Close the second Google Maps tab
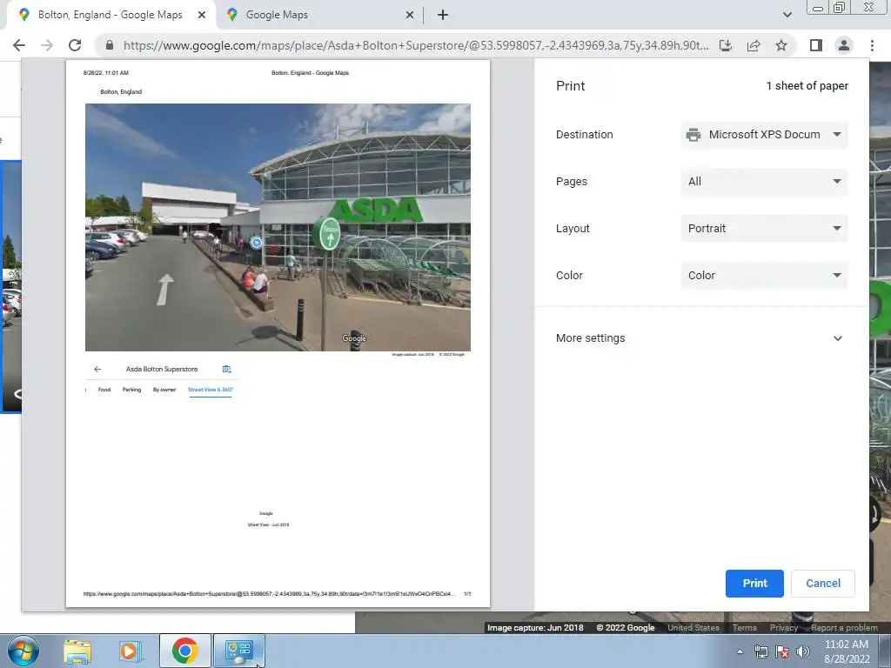This screenshot has height=668, width=891. [410, 15]
